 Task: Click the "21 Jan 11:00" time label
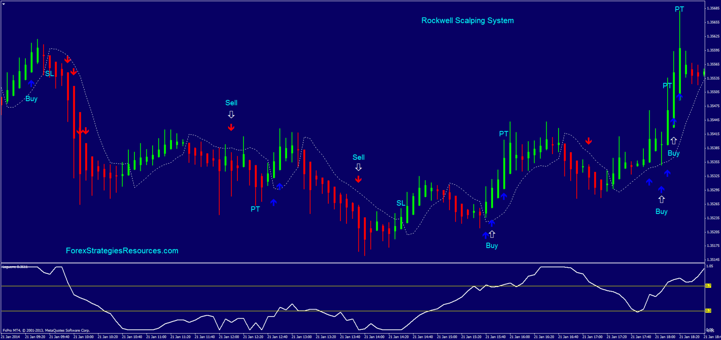[x=156, y=337]
